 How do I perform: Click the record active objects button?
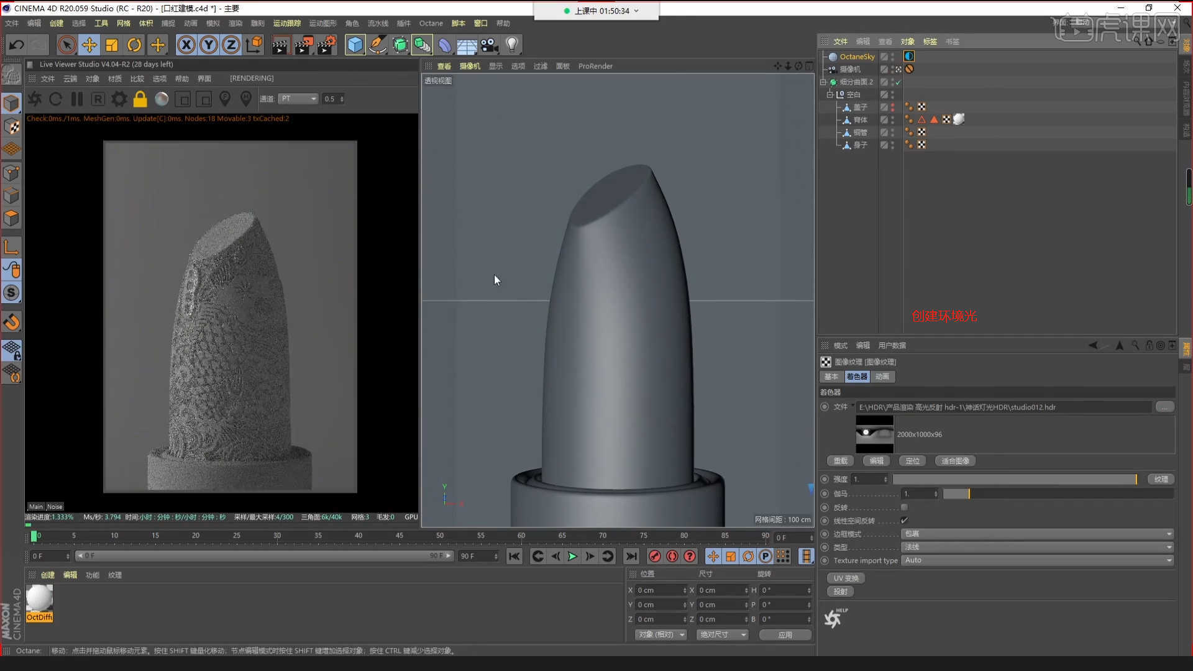pos(654,556)
